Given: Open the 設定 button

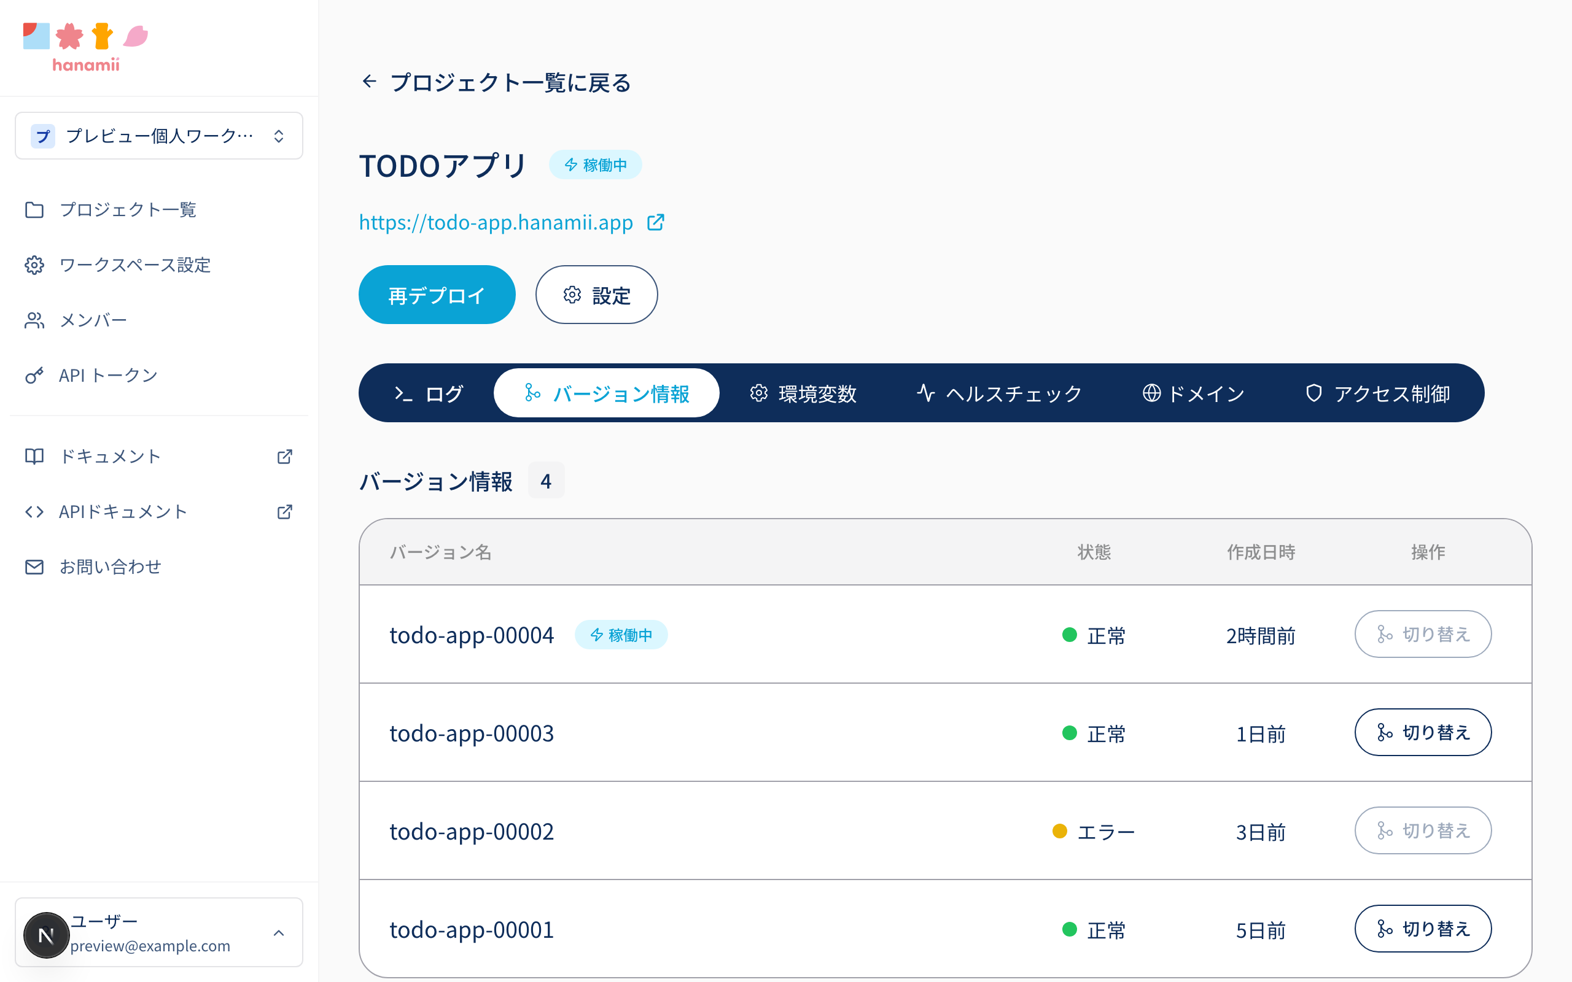Looking at the screenshot, I should [596, 295].
